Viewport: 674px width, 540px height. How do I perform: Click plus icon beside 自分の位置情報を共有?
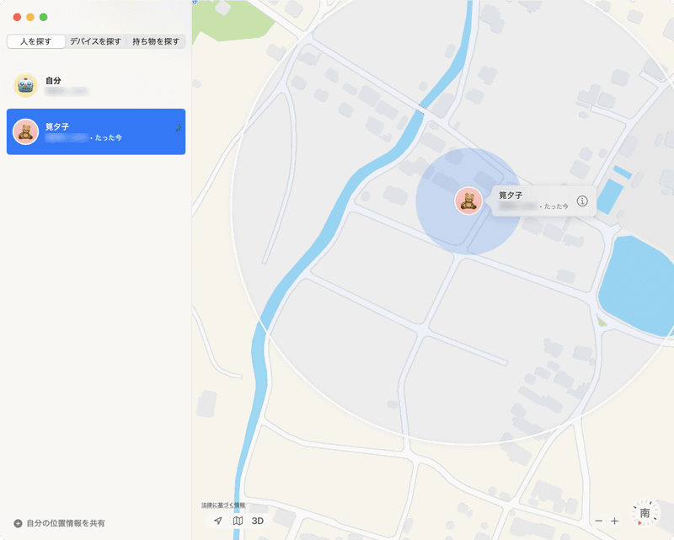(x=18, y=523)
